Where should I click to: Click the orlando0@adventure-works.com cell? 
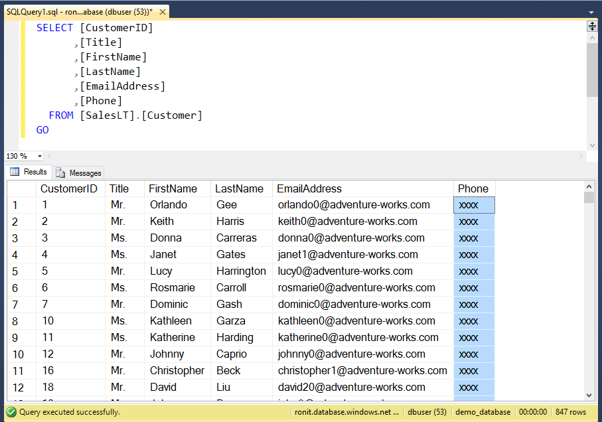pyautogui.click(x=354, y=205)
